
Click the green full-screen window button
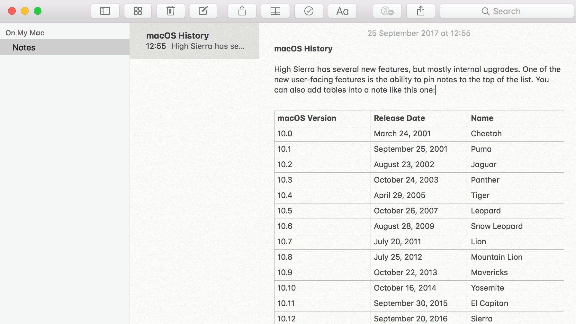[x=38, y=11]
